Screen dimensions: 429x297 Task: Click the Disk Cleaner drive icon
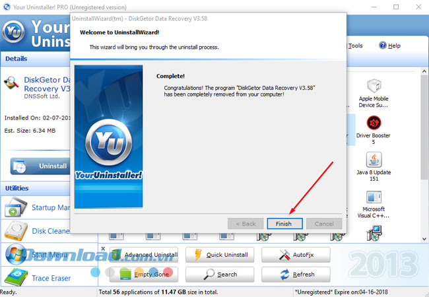(x=16, y=230)
